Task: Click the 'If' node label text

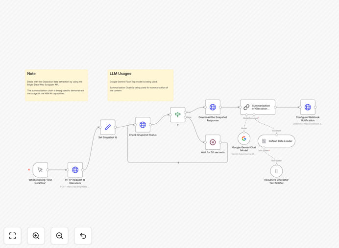Action: click(178, 125)
